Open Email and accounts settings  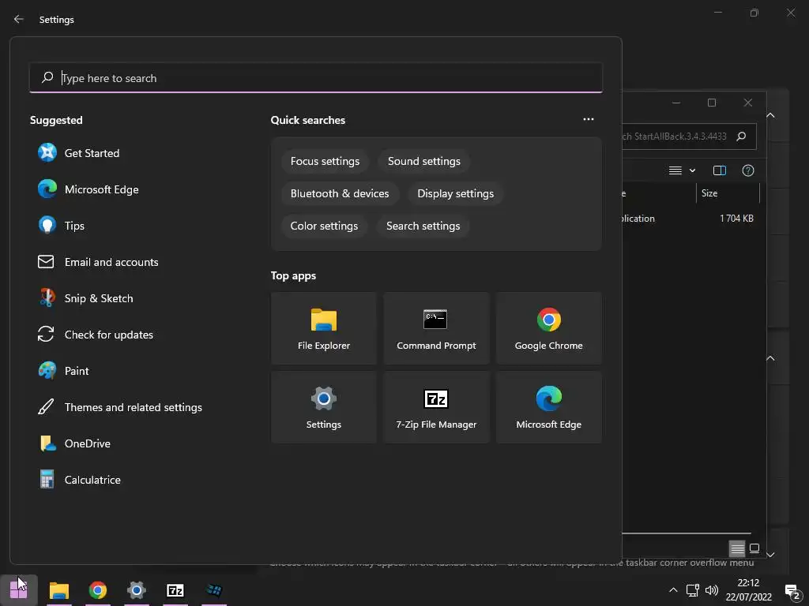click(x=97, y=262)
